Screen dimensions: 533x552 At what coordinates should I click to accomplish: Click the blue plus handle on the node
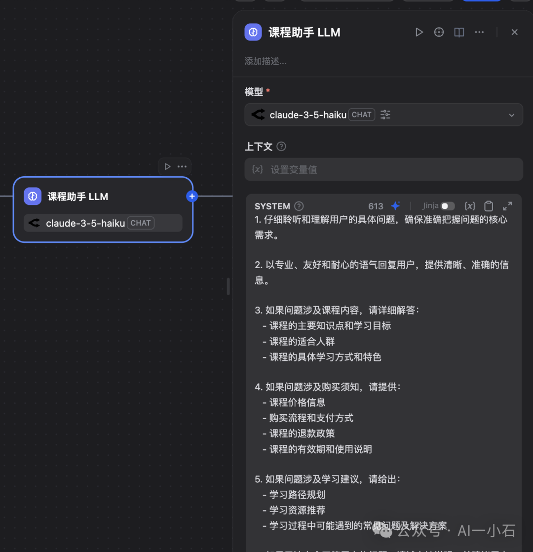coord(192,197)
